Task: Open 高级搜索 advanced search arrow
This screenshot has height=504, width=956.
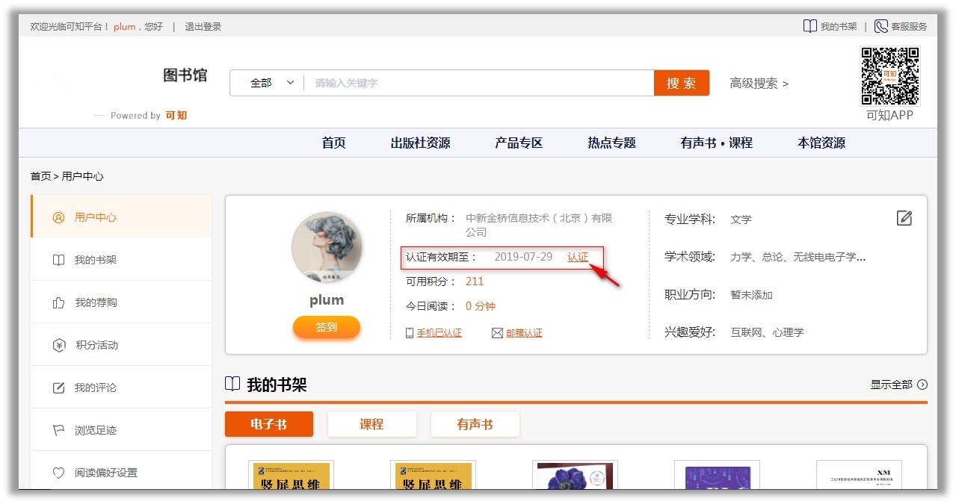Action: 785,84
